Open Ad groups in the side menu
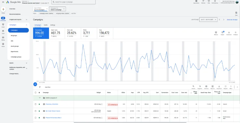Image resolution: width=240 pixels, height=123 pixels. [14, 36]
